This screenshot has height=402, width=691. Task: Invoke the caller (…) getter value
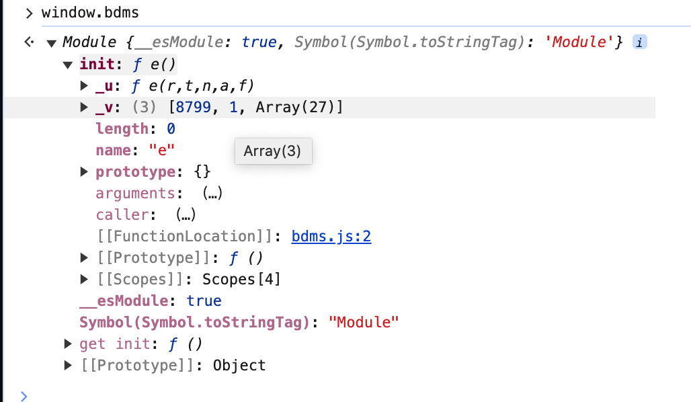click(x=186, y=214)
